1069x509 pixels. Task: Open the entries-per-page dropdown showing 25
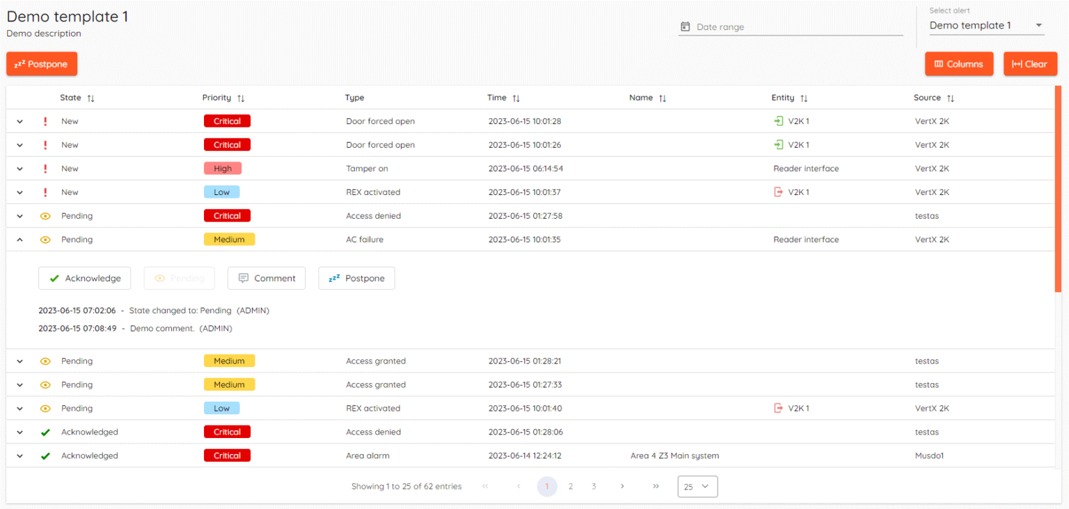pyautogui.click(x=697, y=486)
